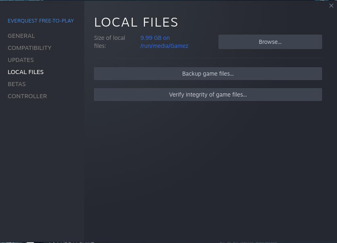Click the 9.99 GB size text
This screenshot has height=243, width=337.
click(x=155, y=38)
